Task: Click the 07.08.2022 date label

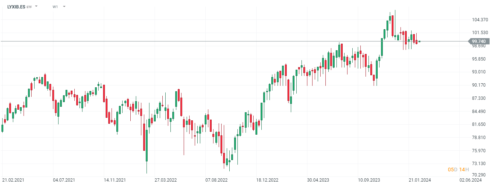Action: [x=216, y=180]
